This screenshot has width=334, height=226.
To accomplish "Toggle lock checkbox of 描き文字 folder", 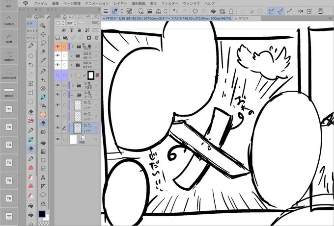I will (x=65, y=65).
